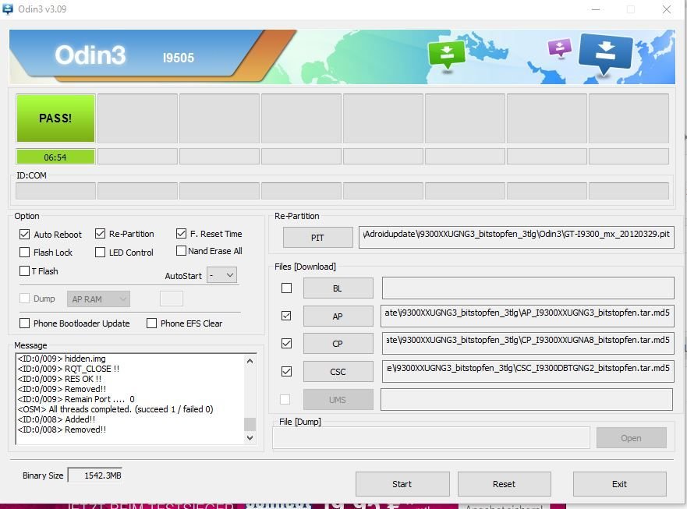
Task: Click the Odin3 logo text in banner
Action: (90, 55)
